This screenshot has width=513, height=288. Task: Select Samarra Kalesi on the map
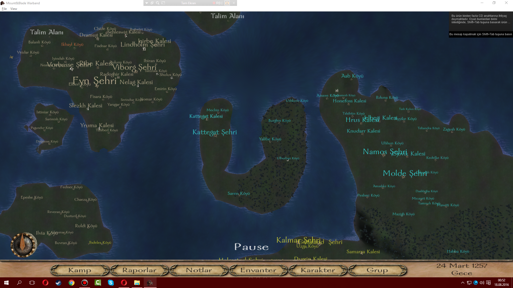(x=363, y=251)
